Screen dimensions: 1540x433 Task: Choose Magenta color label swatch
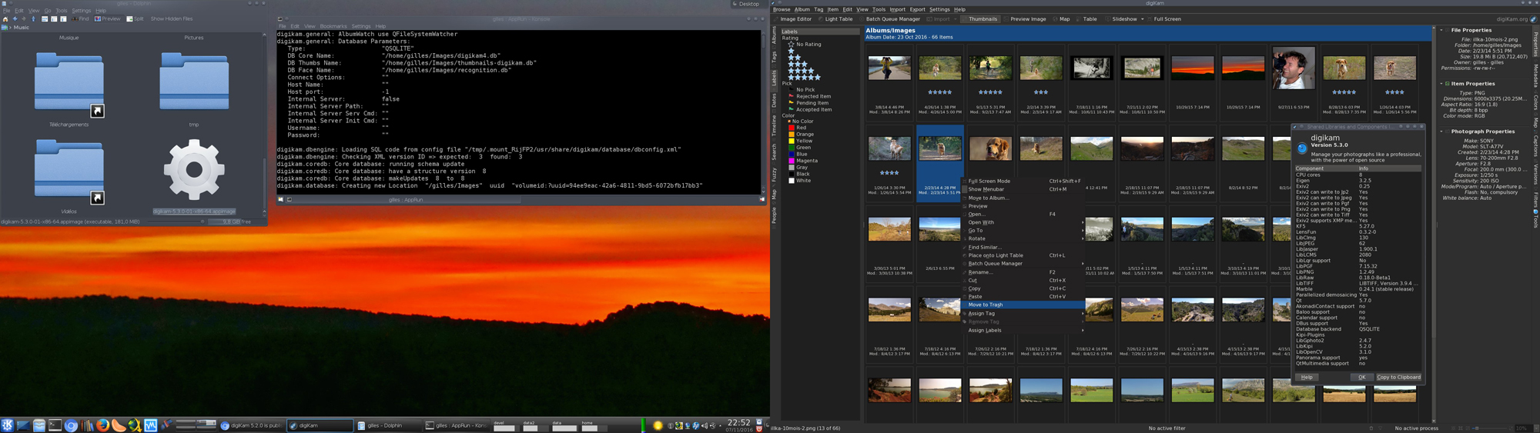tap(791, 161)
